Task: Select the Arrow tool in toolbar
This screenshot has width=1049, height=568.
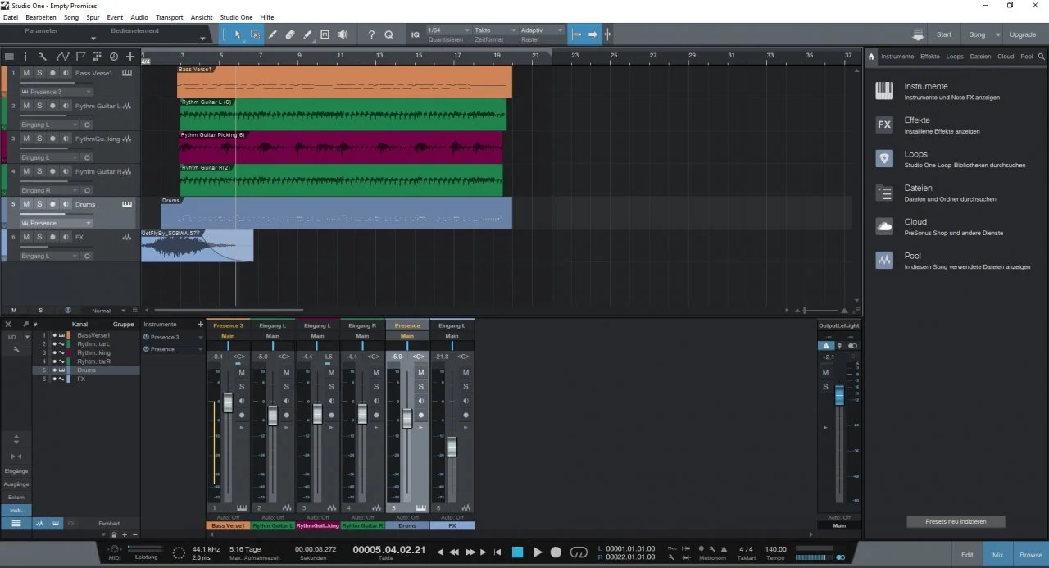Action: [x=238, y=34]
